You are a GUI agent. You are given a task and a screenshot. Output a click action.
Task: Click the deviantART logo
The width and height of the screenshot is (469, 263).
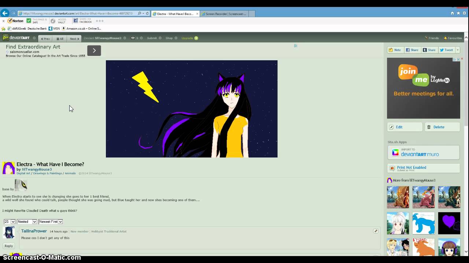click(16, 38)
